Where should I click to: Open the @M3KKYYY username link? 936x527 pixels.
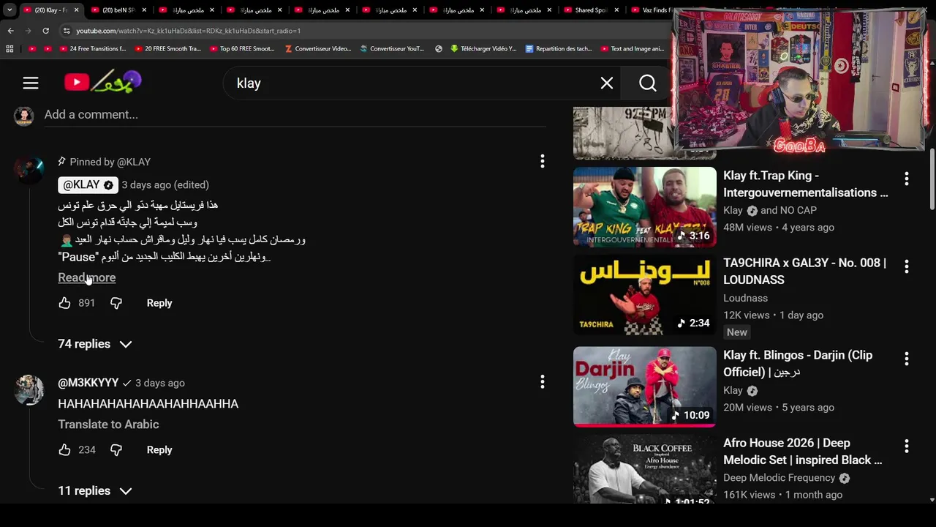click(88, 383)
